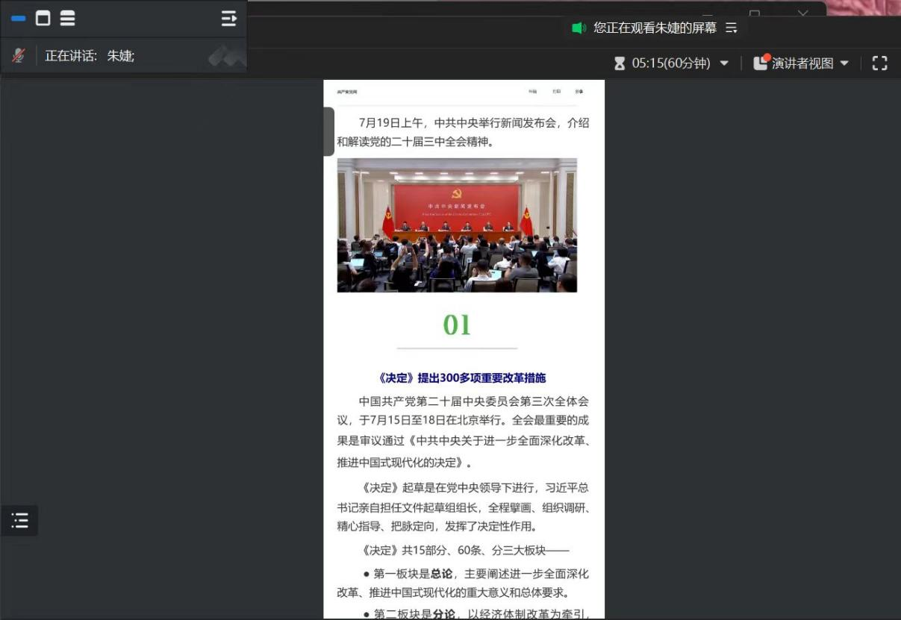The image size is (901, 620).
Task: Enter fullscreen with the corner-brackets icon
Action: [x=880, y=63]
